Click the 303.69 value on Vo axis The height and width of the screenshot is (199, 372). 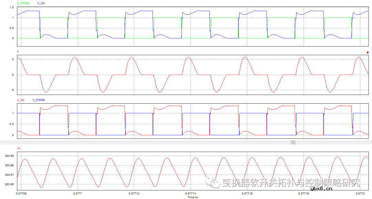pos(9,156)
